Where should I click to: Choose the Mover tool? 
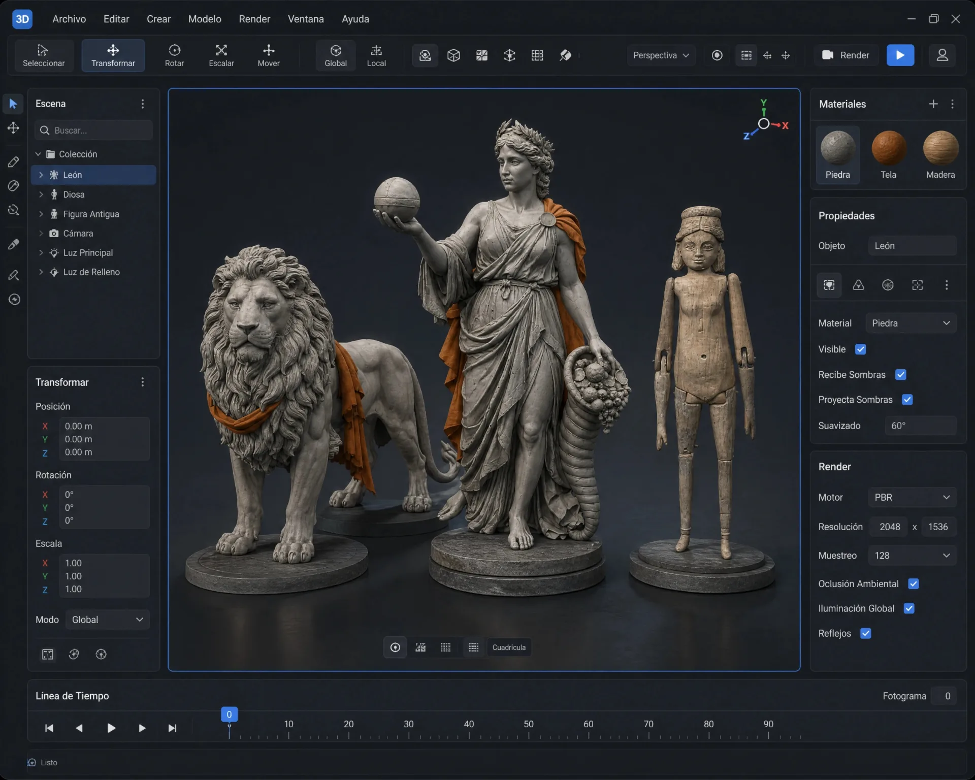[269, 55]
